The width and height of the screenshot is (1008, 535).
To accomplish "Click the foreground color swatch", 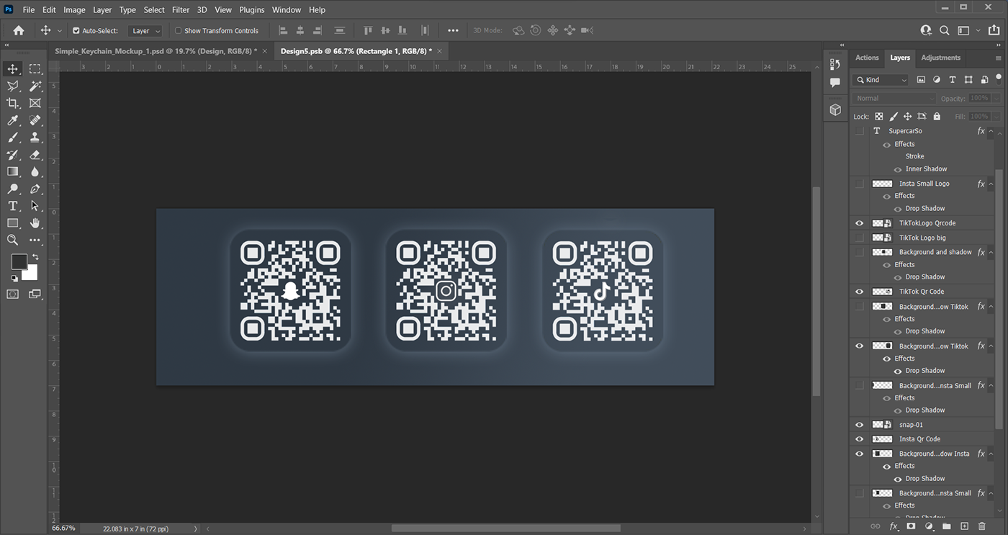I will coord(19,261).
